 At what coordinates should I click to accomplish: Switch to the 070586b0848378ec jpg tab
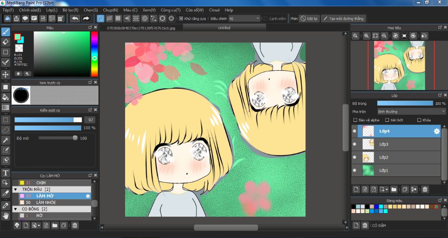[x=141, y=28]
